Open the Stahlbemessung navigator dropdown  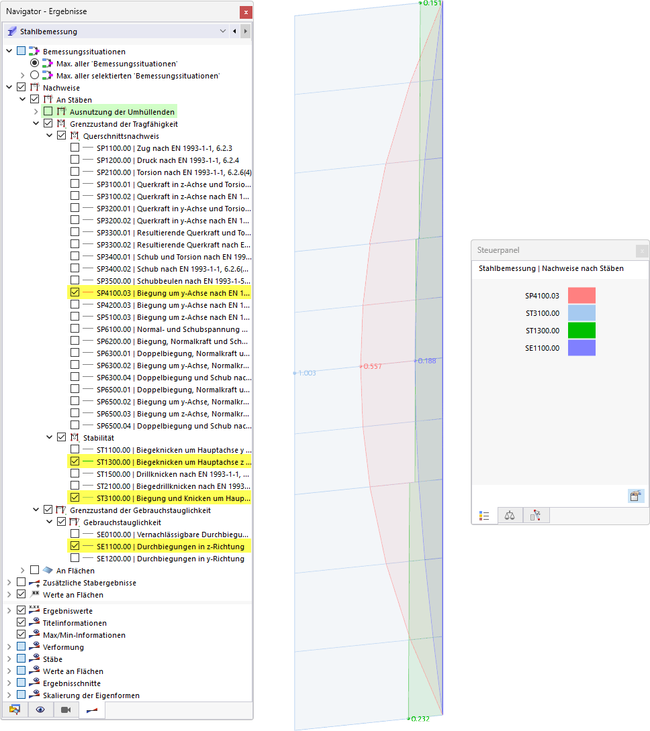click(223, 32)
